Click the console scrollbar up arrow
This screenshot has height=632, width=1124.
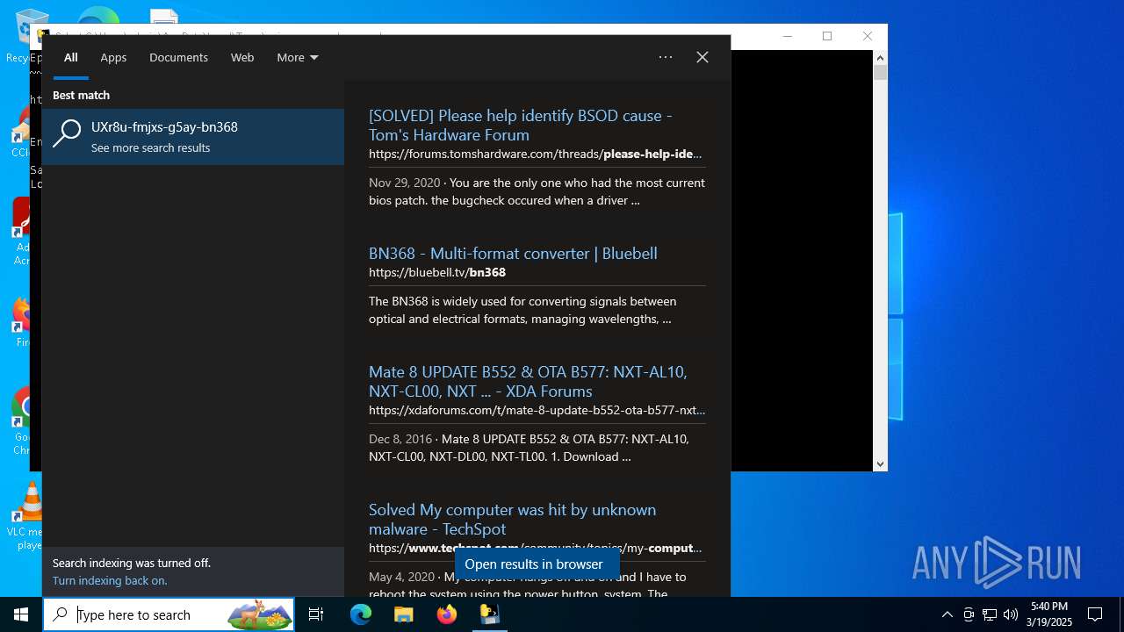pyautogui.click(x=880, y=58)
